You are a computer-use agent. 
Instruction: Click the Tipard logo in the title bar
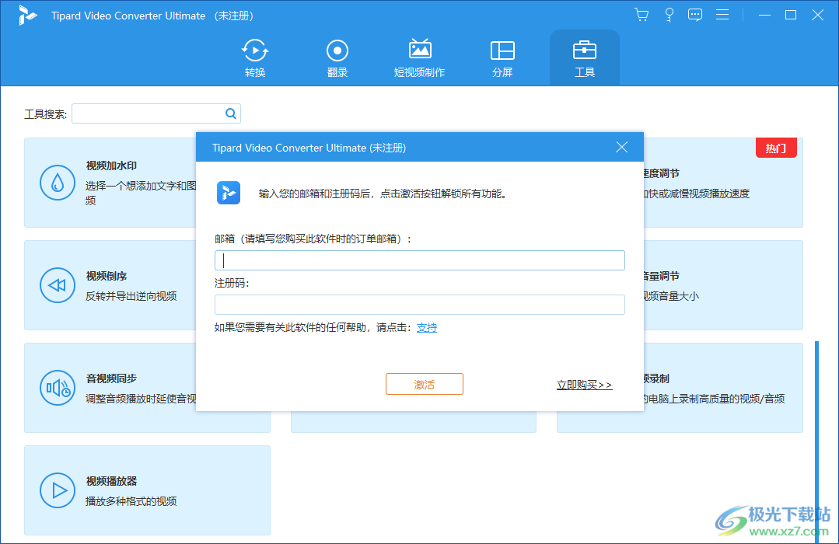tap(28, 15)
